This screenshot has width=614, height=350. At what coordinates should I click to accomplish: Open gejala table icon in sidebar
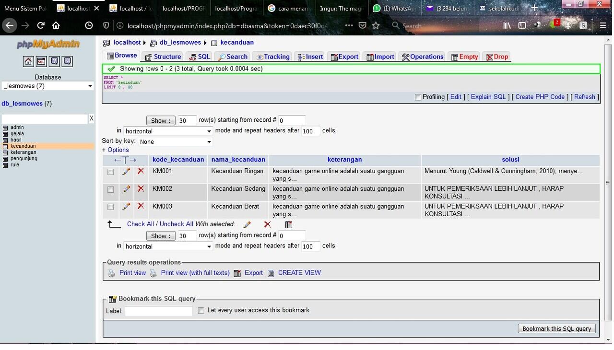point(5,134)
